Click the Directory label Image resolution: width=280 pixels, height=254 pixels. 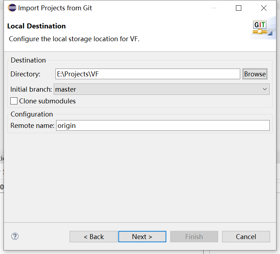[x=26, y=74]
